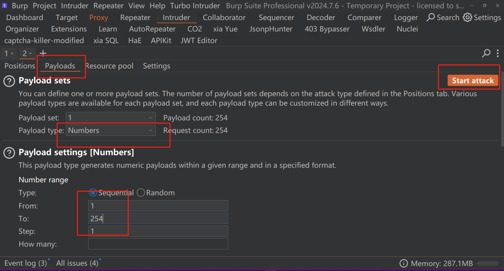Switch to the Dashboard tab
The height and width of the screenshot is (271, 504).
pyautogui.click(x=24, y=18)
